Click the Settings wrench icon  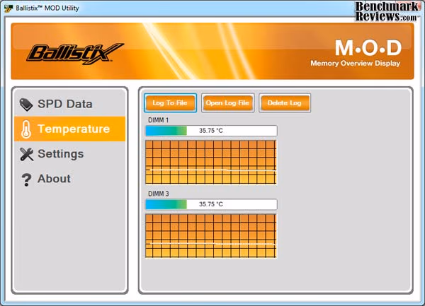pyautogui.click(x=27, y=154)
